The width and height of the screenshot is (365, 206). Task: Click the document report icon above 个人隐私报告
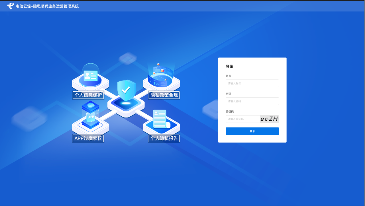161,119
